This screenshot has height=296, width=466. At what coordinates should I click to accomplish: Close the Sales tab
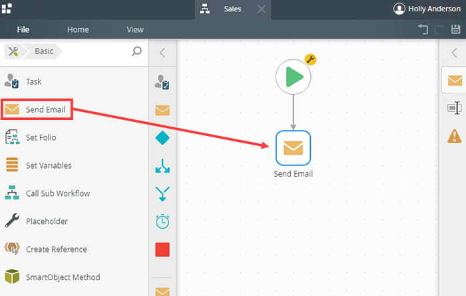pyautogui.click(x=262, y=9)
